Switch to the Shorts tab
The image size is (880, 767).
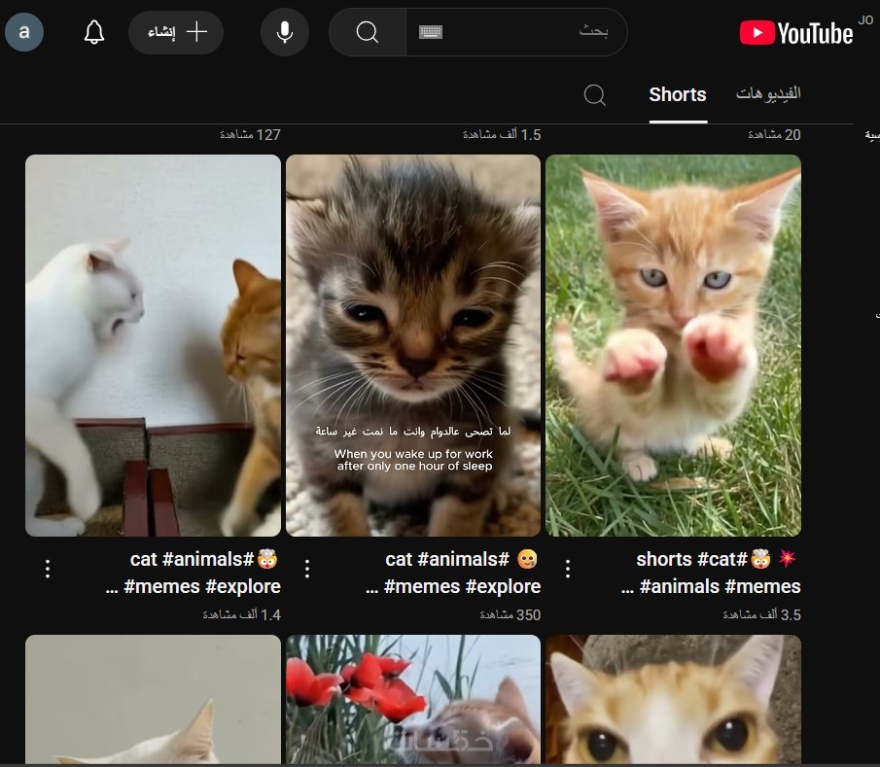click(678, 95)
